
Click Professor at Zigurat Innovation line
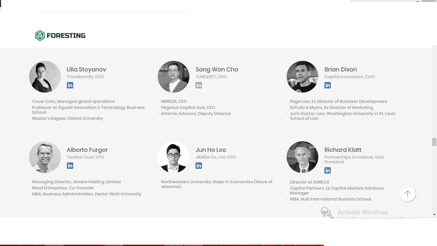point(88,110)
